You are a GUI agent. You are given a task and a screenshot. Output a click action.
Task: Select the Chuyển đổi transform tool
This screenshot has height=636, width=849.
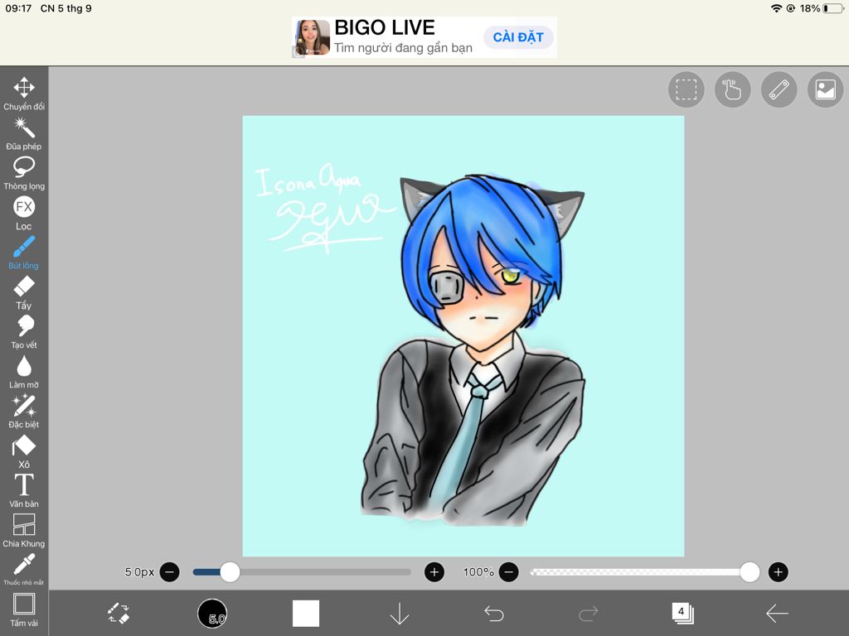[24, 93]
